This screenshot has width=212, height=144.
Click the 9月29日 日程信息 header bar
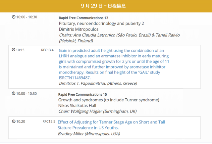point(106,6)
